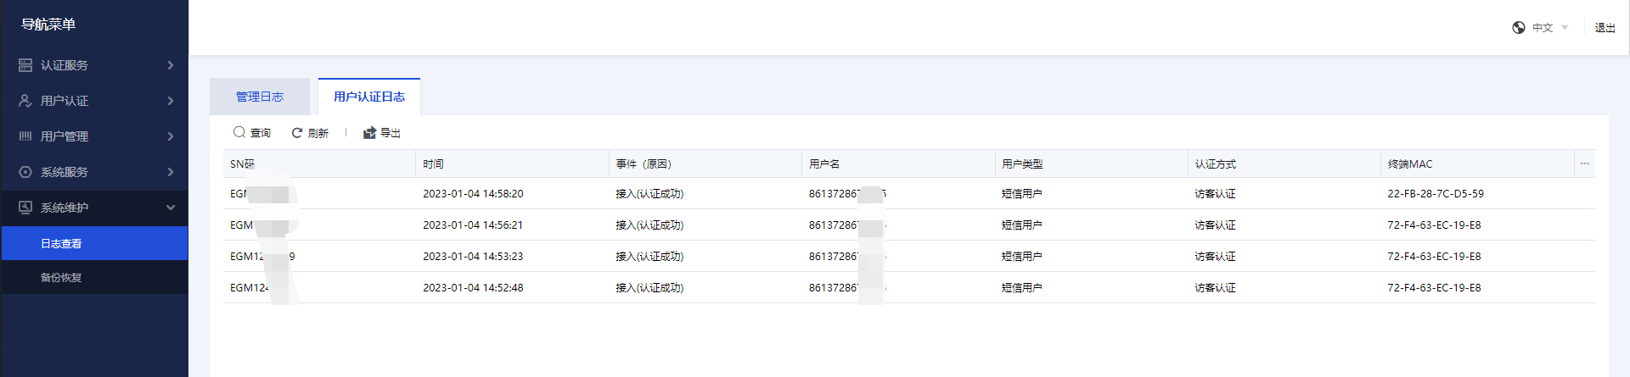
Task: Click the 退出 logout link
Action: click(1605, 28)
